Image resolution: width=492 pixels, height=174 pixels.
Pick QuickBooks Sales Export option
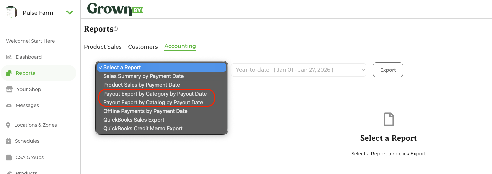134,120
